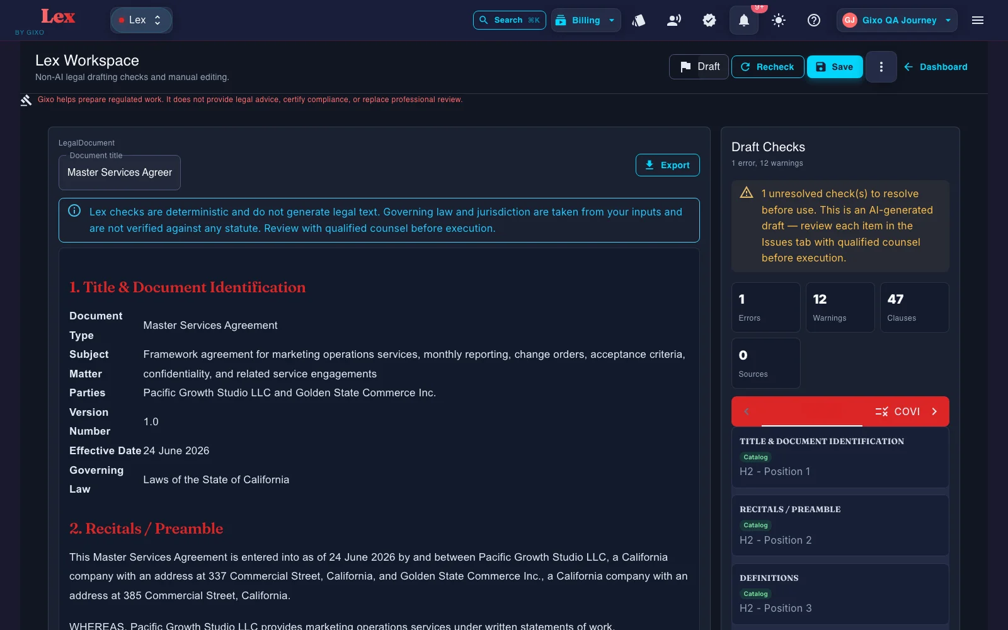
Task: Click the Recheck button
Action: point(767,67)
